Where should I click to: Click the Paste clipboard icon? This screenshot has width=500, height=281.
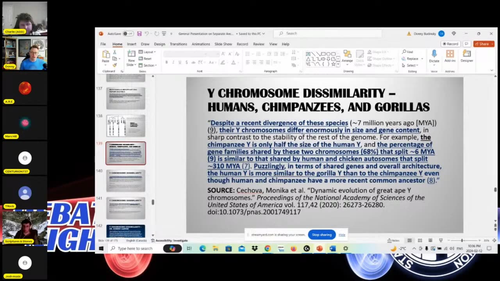click(105, 55)
